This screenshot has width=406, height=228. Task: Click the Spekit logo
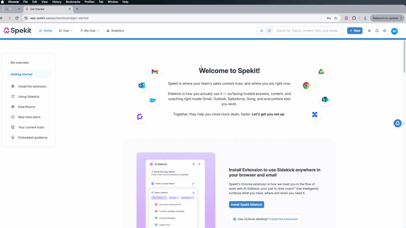point(17,30)
